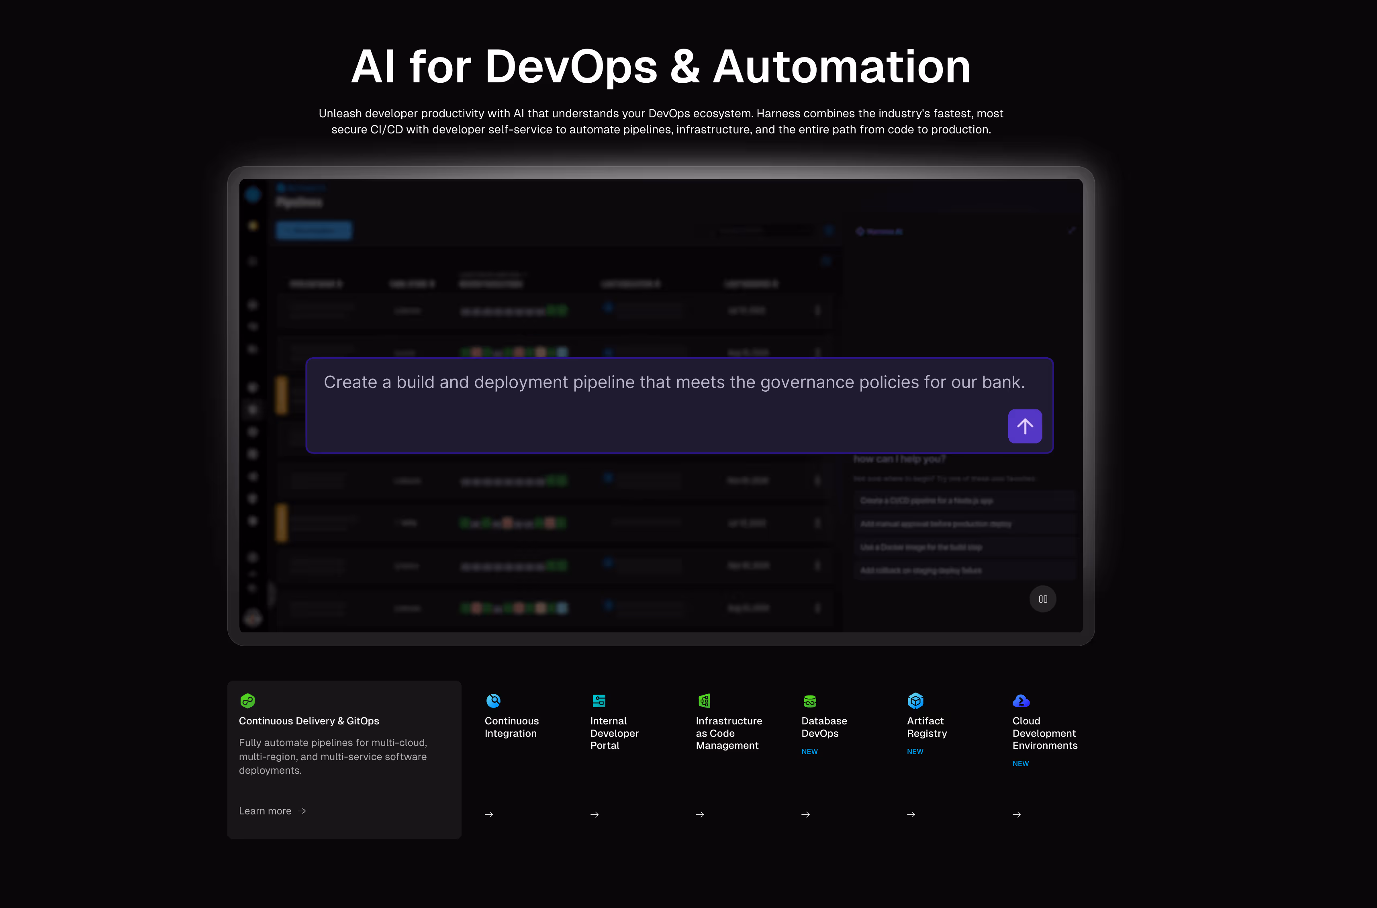
Task: Open the Cloud Development Environments label
Action: coord(1044,733)
